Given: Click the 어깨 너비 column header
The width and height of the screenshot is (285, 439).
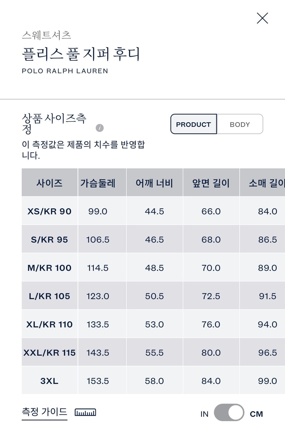Looking at the screenshot, I should point(154,183).
